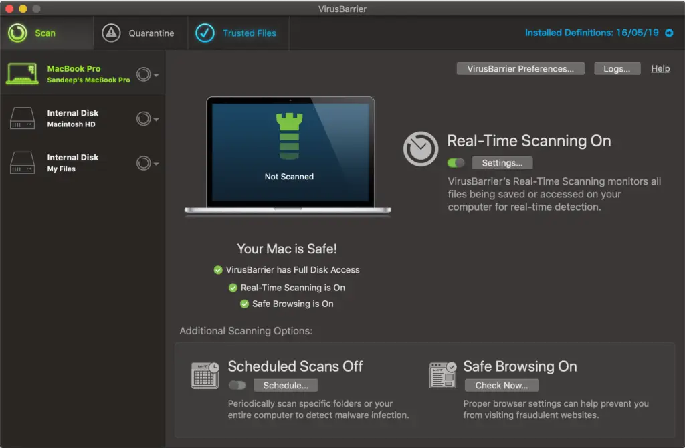Screen dimensions: 685x448
Task: Switch to the Quarantine tab
Action: click(140, 33)
